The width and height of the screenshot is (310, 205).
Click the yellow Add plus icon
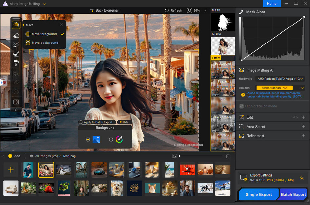[10, 156]
